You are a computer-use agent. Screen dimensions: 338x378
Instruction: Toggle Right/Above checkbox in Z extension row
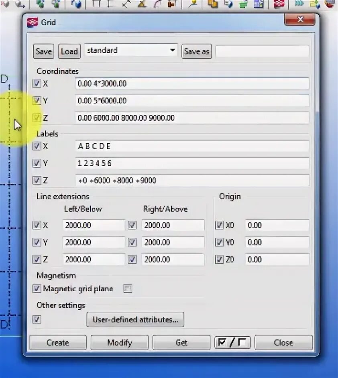point(132,259)
